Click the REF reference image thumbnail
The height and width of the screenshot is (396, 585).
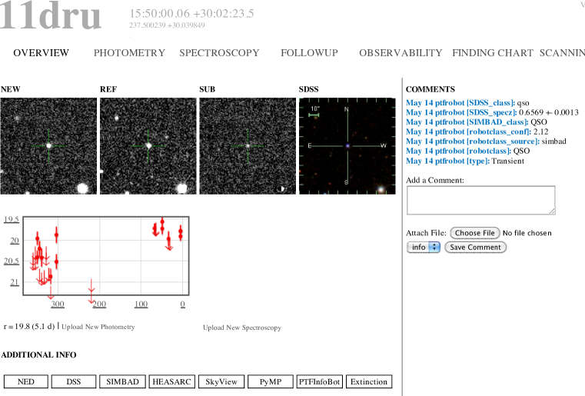coord(148,145)
